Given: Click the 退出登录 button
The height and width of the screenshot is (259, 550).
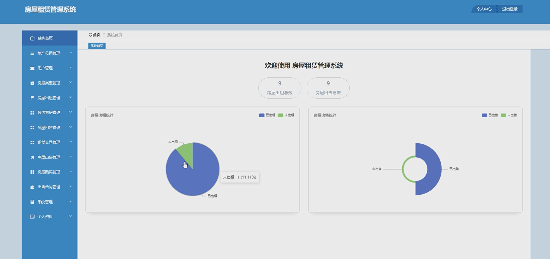Looking at the screenshot, I should pyautogui.click(x=510, y=9).
